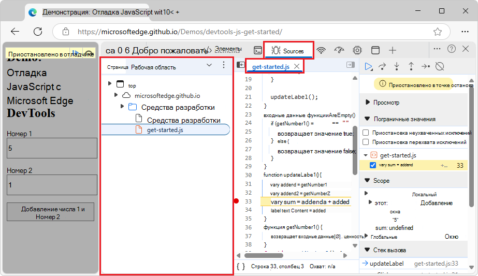
Task: Select updateLabel call stack frame
Action: click(x=413, y=264)
